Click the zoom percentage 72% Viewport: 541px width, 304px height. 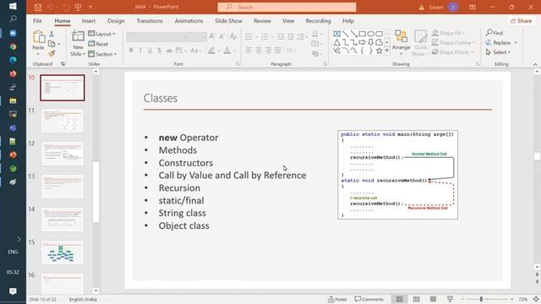[523, 299]
